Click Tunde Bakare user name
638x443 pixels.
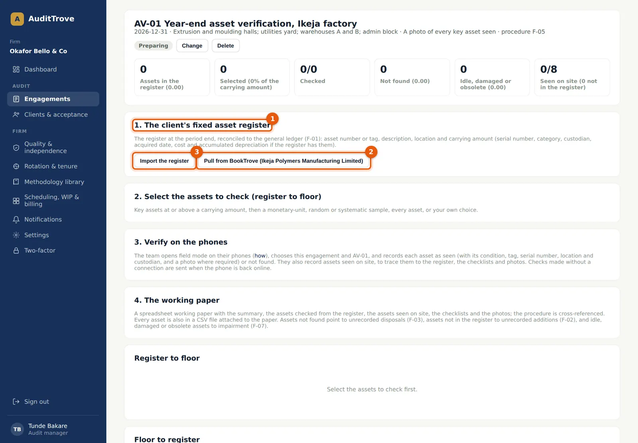tap(48, 426)
